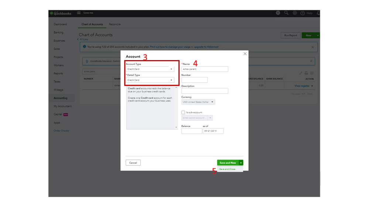Switch to the Reconcile tab
Image resolution: width=369 pixels, height=207 pixels.
click(115, 24)
